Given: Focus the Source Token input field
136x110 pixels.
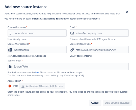Looking at the screenshot, I should [68, 67].
